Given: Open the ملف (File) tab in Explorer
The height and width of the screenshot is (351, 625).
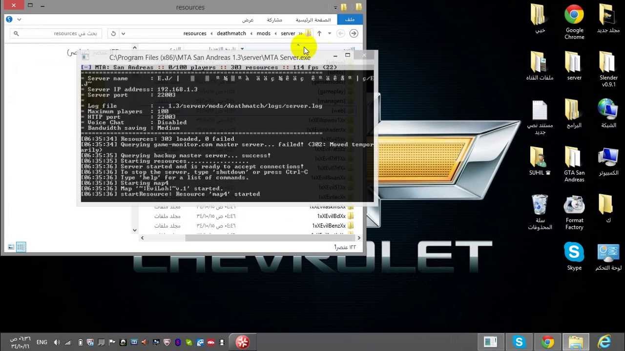Looking at the screenshot, I should (x=350, y=19).
